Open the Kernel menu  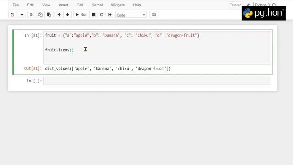coord(97,5)
